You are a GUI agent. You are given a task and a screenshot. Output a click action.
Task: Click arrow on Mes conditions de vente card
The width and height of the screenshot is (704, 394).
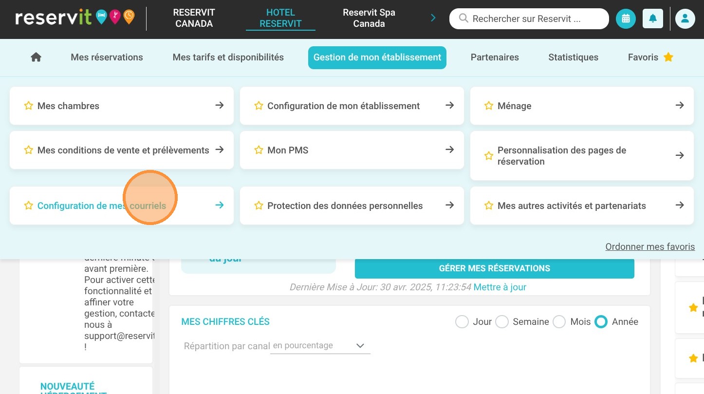point(220,150)
